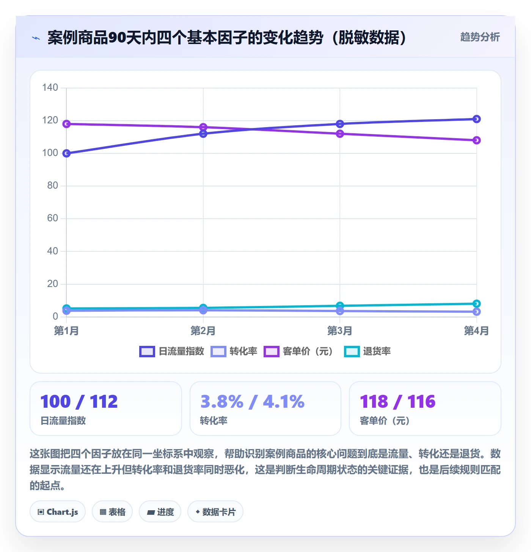
Task: Click the 第2月 x-axis label
Action: [x=203, y=331]
